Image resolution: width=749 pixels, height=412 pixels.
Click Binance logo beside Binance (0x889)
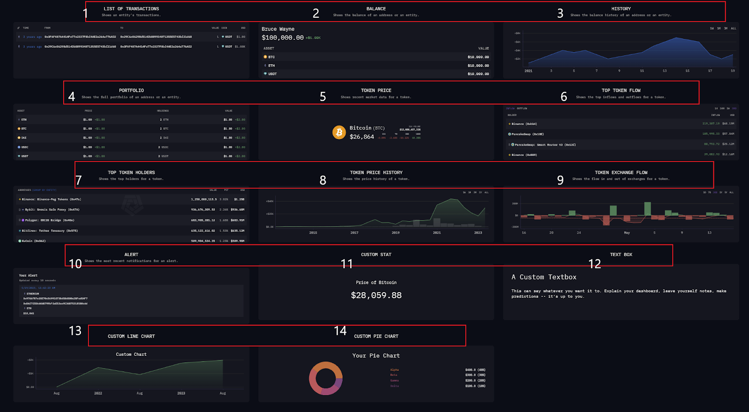(x=509, y=155)
